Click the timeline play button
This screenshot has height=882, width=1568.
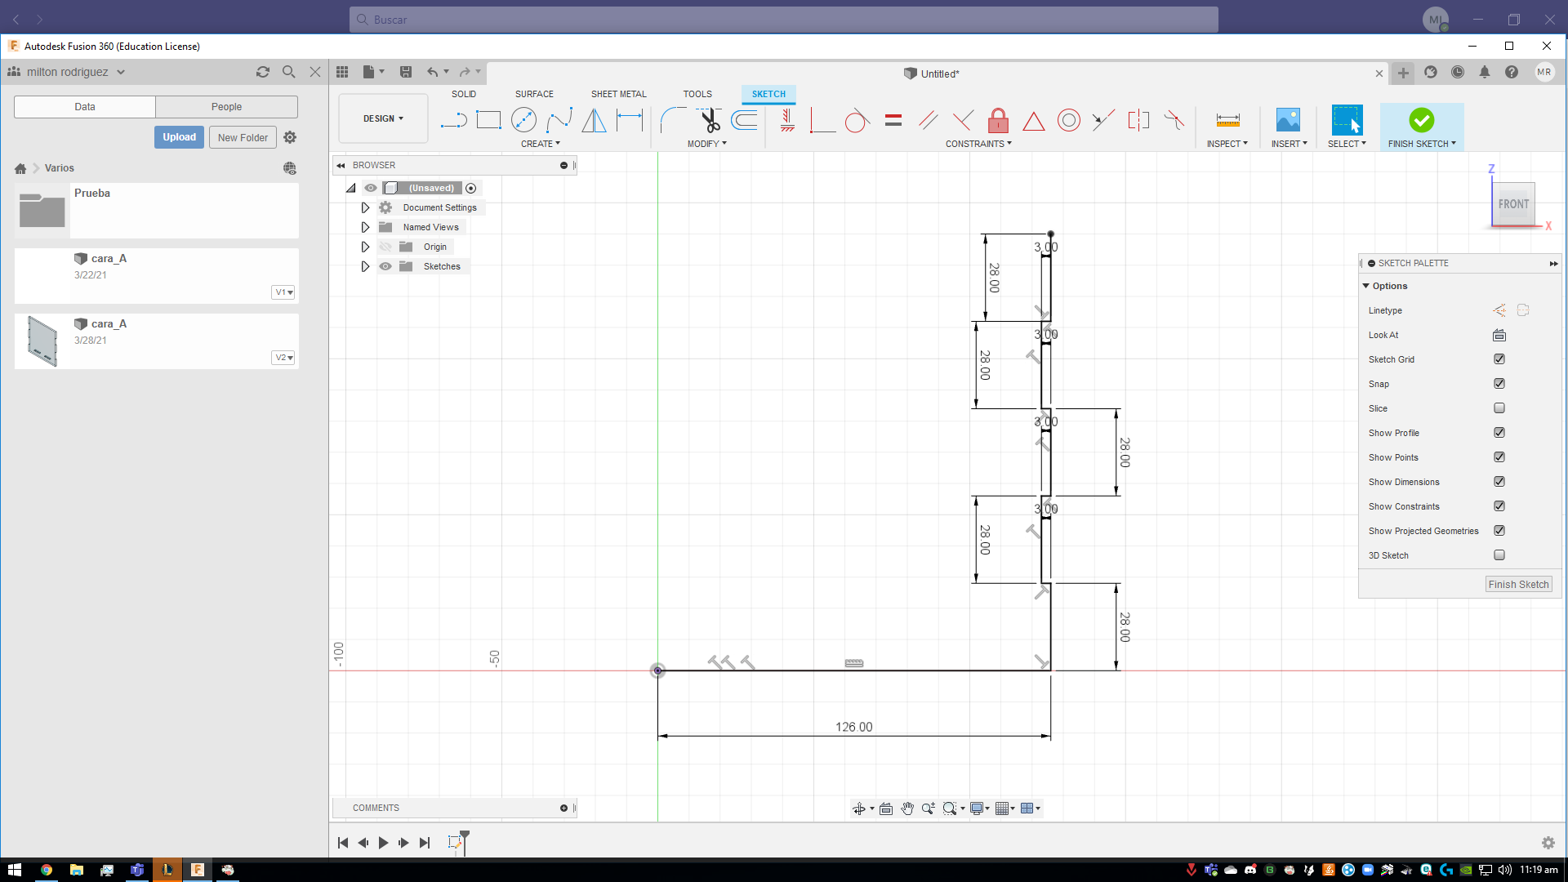[x=383, y=843]
